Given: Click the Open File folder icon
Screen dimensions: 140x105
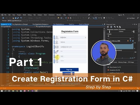Looking at the screenshot, I should pyautogui.click(x=13, y=18).
